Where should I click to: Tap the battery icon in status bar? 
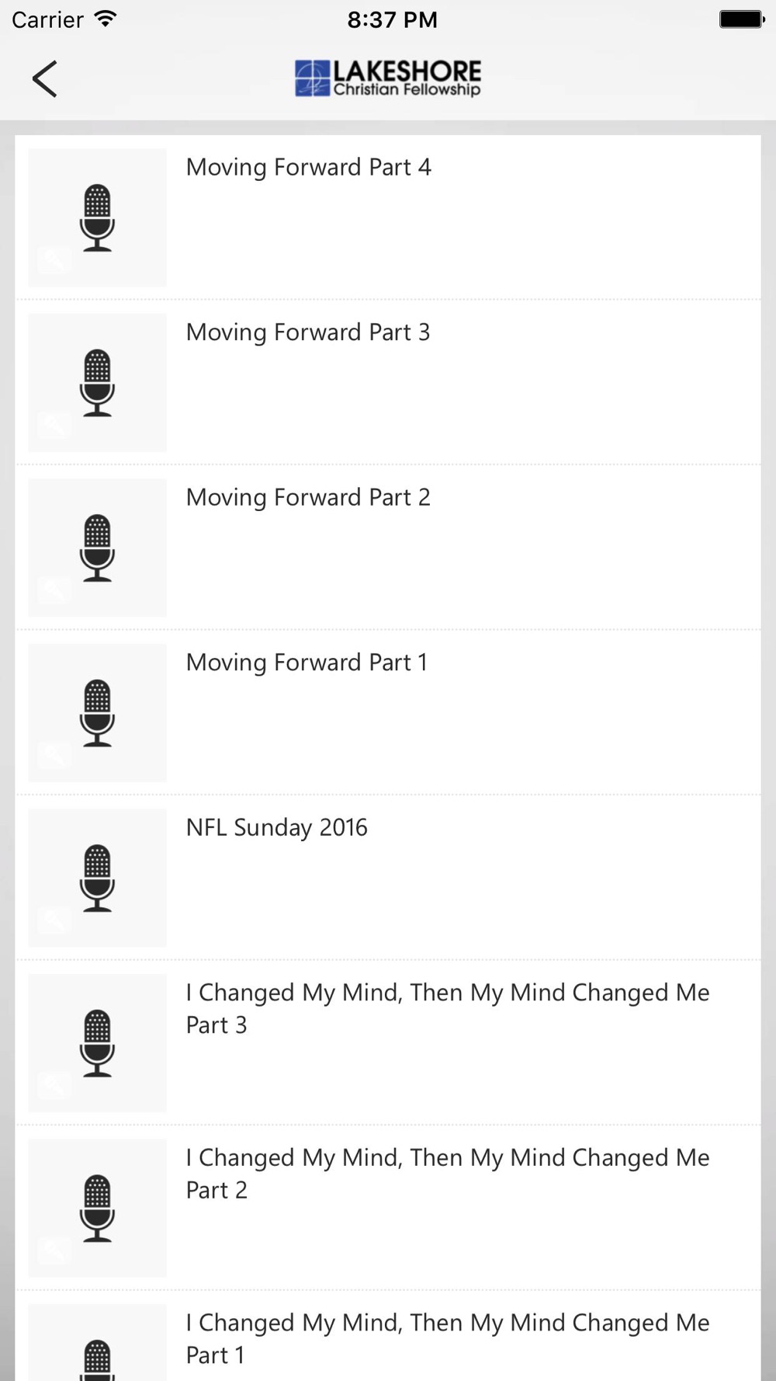click(x=741, y=19)
